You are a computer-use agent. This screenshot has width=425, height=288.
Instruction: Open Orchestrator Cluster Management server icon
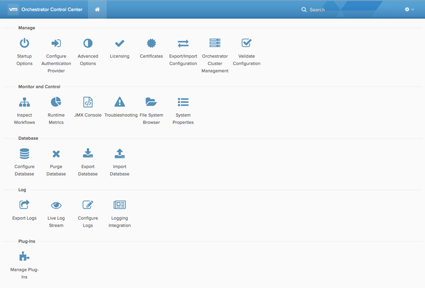click(215, 43)
